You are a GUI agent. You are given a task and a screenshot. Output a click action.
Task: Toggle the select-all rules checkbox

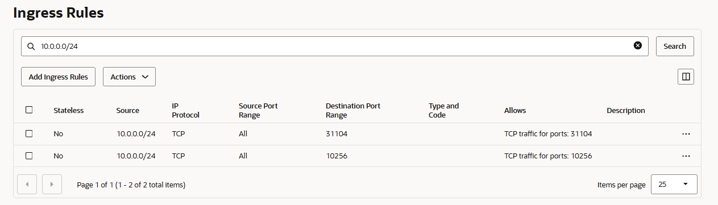coord(29,110)
